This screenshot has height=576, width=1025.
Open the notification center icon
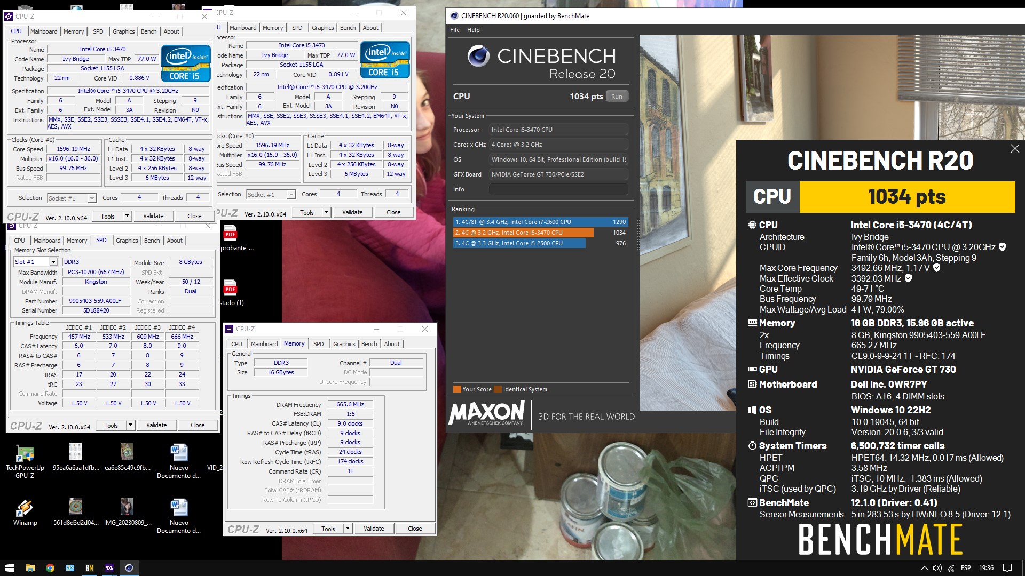tap(1007, 568)
